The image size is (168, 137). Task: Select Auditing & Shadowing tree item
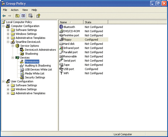[38, 66]
